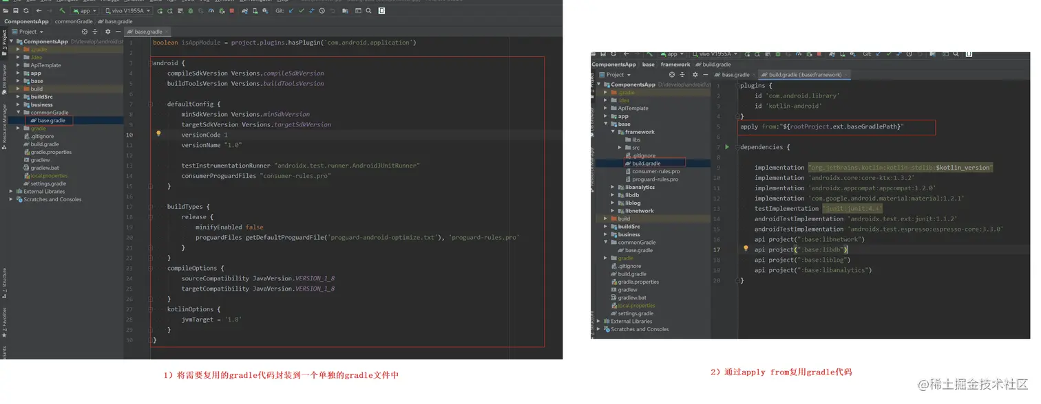Expand the src folder under framework

coord(620,148)
